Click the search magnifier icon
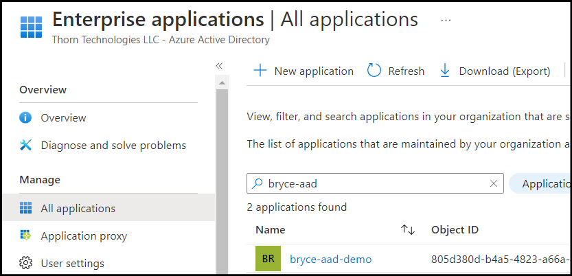Viewport: 572px width, 276px height. tap(258, 183)
